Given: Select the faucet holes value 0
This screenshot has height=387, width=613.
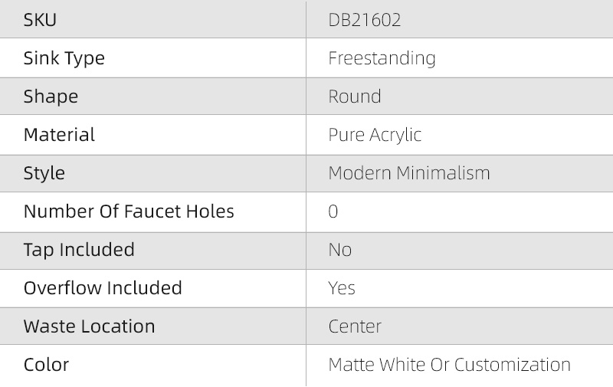Looking at the screenshot, I should (333, 212).
